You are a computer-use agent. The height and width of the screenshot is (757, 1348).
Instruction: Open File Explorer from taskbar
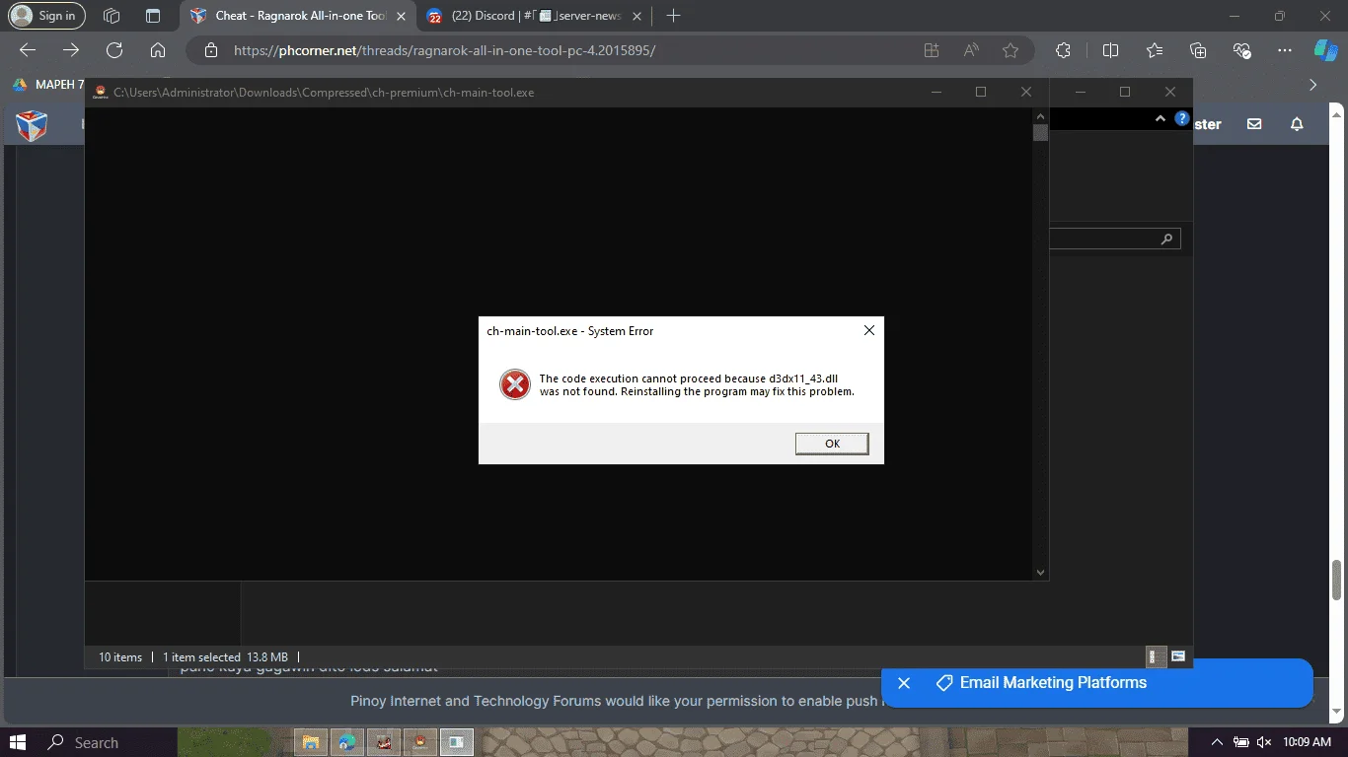coord(310,742)
